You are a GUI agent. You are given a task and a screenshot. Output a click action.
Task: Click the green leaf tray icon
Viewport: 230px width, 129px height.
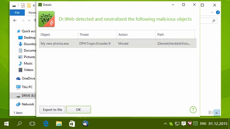click(x=171, y=124)
